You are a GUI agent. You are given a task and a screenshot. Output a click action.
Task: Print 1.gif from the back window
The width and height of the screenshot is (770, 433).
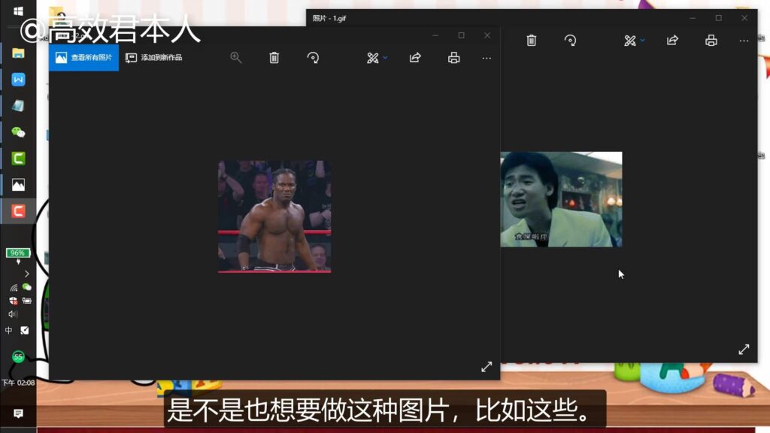[x=711, y=41]
